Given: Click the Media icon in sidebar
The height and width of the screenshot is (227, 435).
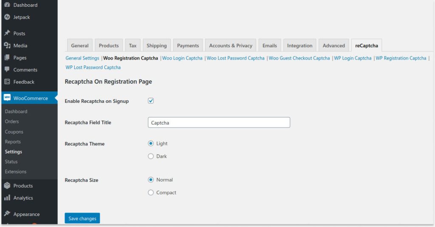Looking at the screenshot, I should pos(7,45).
